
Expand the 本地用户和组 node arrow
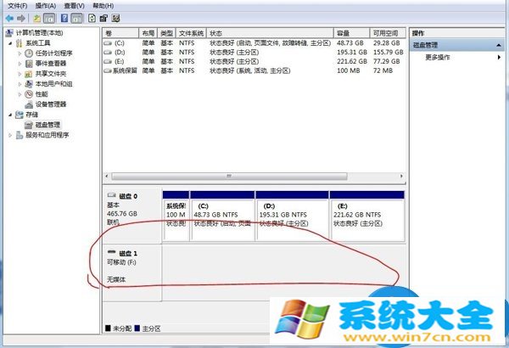click(x=20, y=84)
